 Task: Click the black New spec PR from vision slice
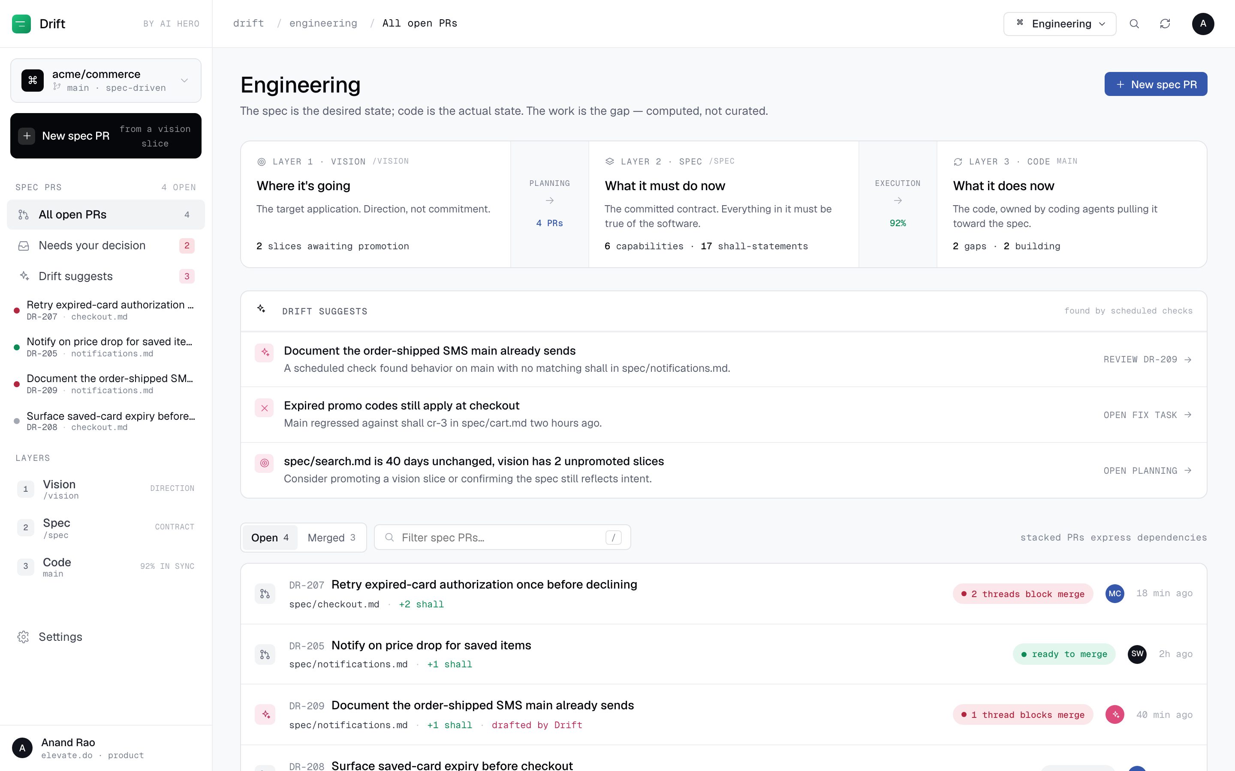(x=105, y=136)
